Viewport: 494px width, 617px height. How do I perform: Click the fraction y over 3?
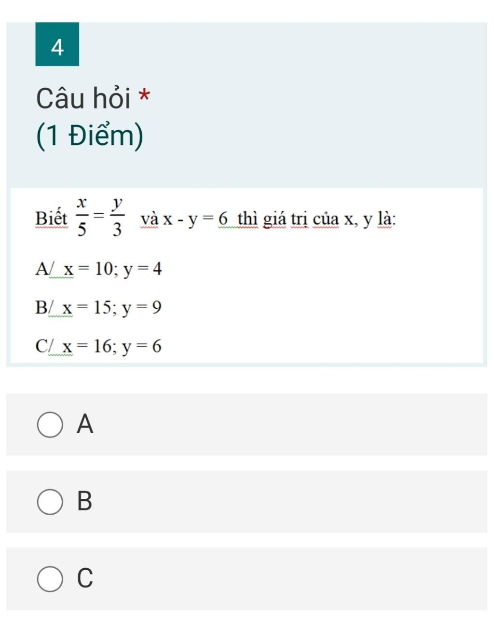[x=116, y=217]
